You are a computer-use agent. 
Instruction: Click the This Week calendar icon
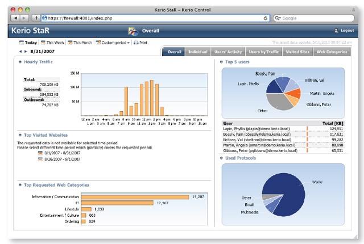pos(43,43)
